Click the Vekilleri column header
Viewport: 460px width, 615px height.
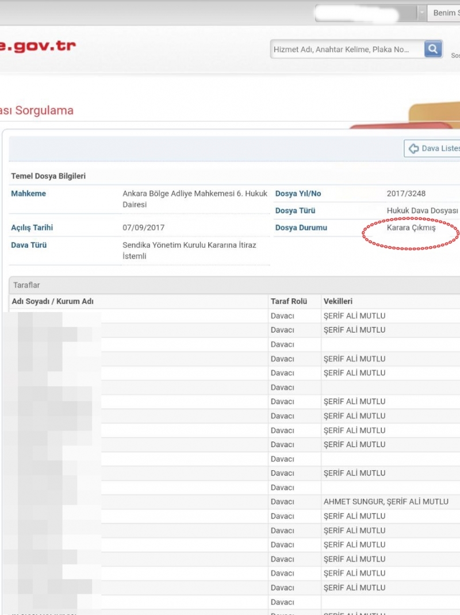point(338,302)
